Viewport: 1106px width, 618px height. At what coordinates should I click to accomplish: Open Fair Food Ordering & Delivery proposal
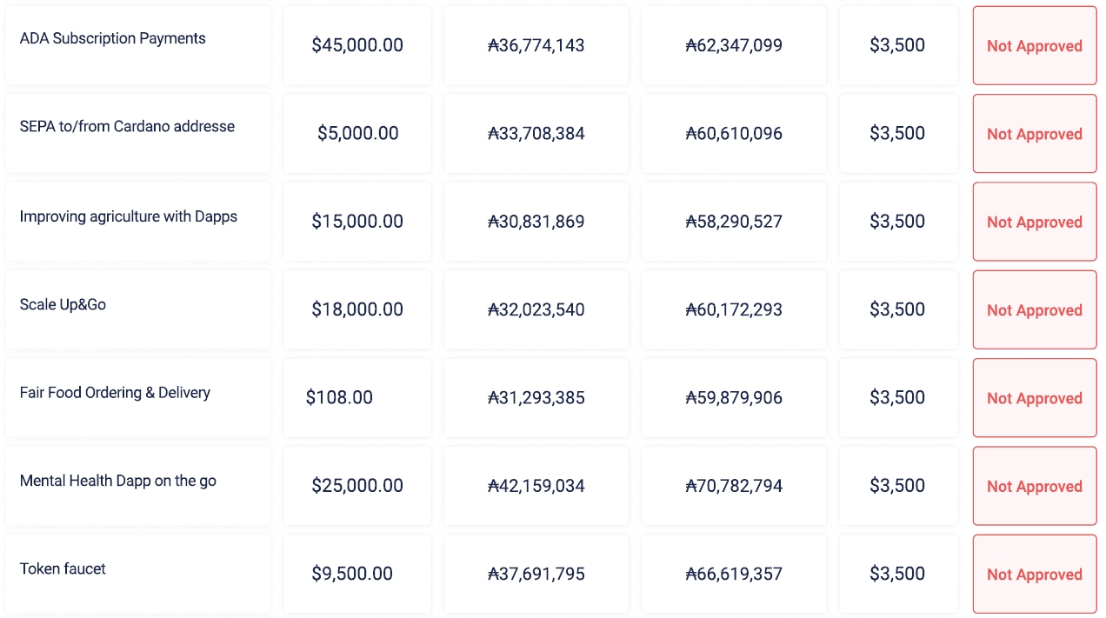click(115, 393)
